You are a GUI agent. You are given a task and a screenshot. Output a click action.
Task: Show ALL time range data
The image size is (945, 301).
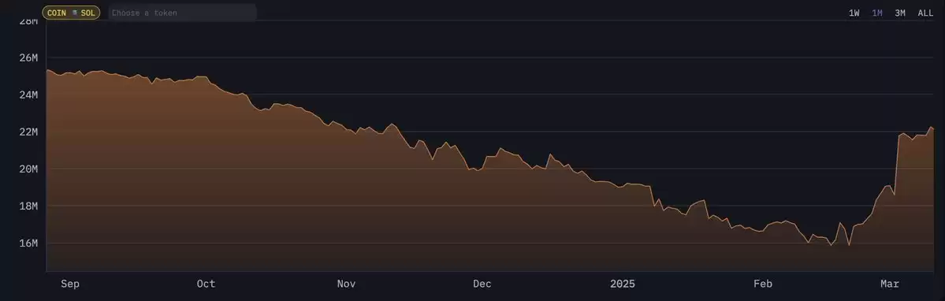coord(926,13)
